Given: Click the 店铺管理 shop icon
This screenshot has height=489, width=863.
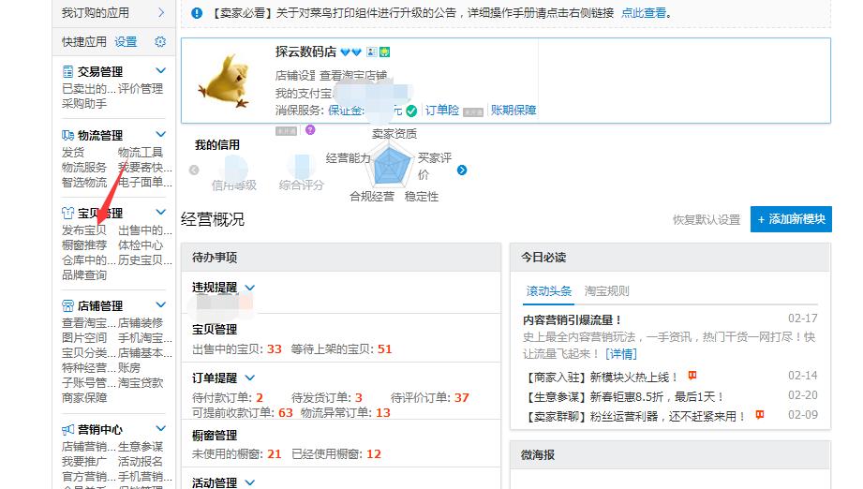Looking at the screenshot, I should [67, 305].
